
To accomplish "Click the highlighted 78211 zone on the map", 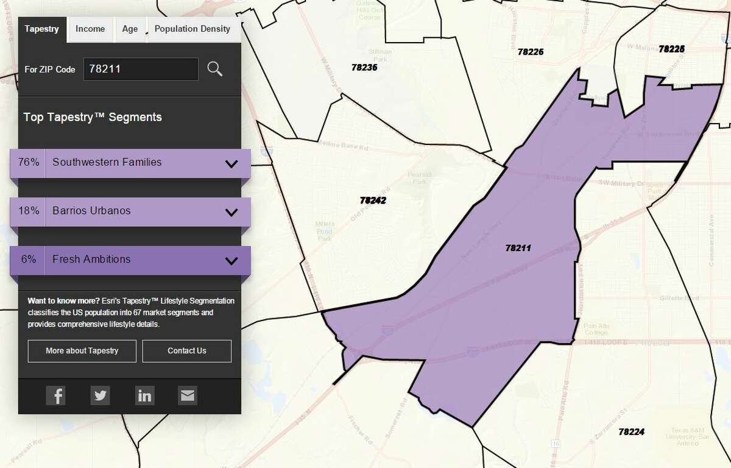I will click(518, 248).
